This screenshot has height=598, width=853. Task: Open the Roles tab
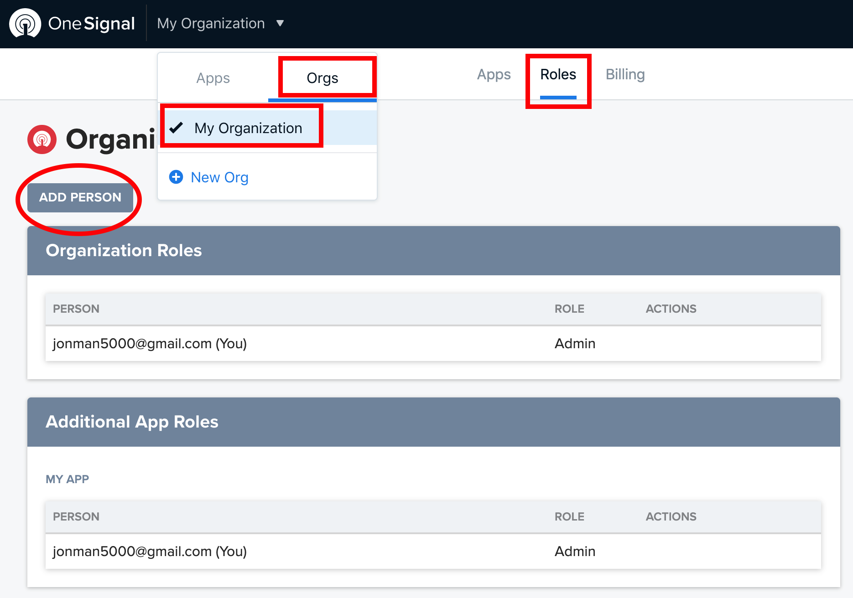point(558,74)
